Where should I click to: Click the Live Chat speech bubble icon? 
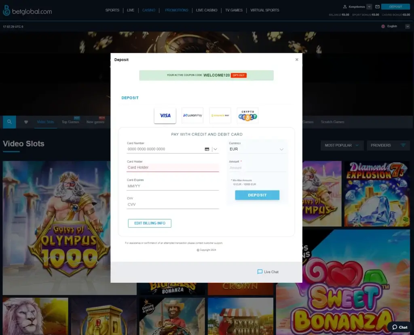point(260,272)
